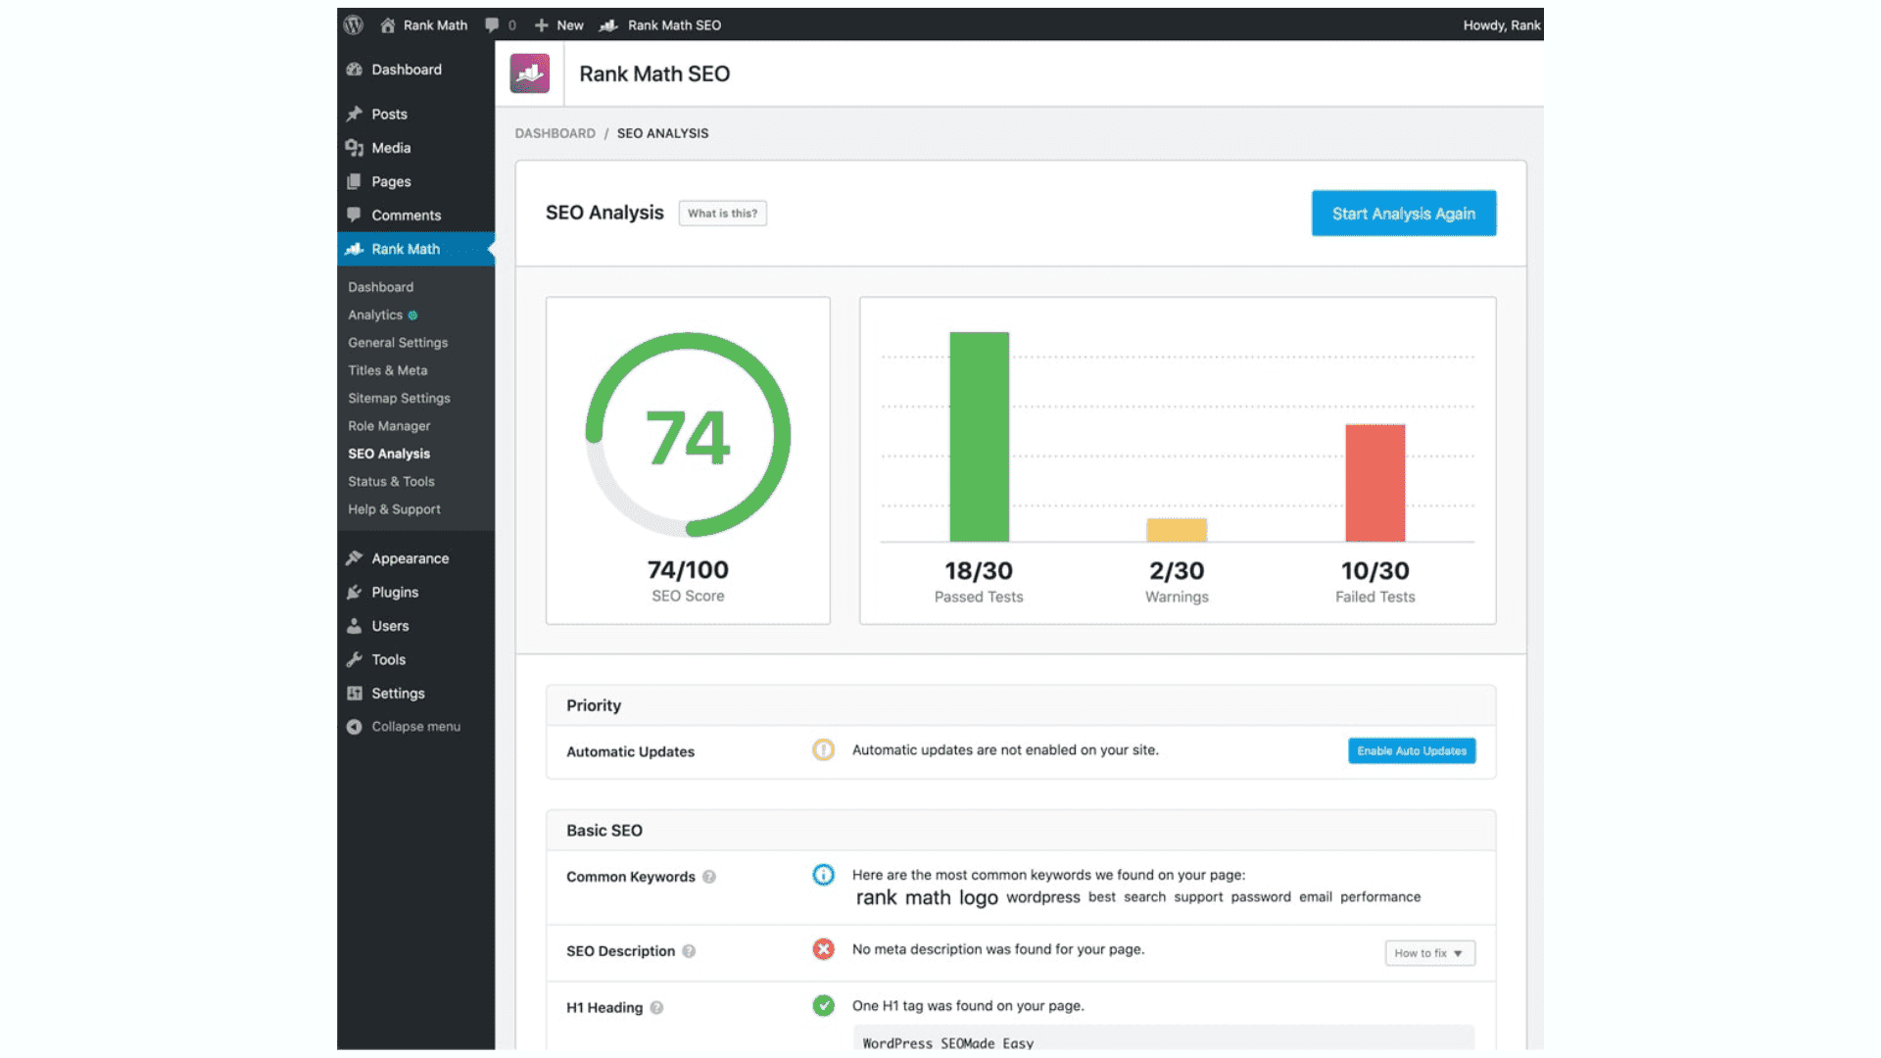Go to Titles & Meta submenu
The height and width of the screenshot is (1058, 1881).
tap(387, 370)
